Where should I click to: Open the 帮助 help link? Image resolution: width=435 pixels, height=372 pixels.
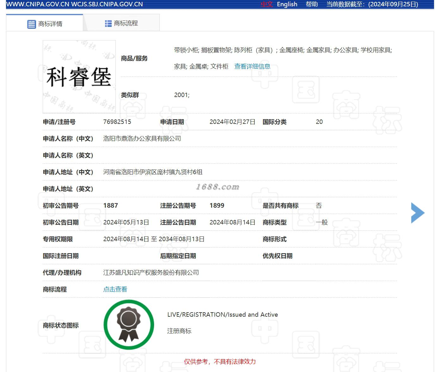(x=312, y=4)
